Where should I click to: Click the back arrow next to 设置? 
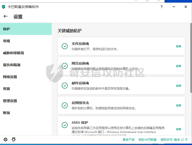click(x=5, y=16)
